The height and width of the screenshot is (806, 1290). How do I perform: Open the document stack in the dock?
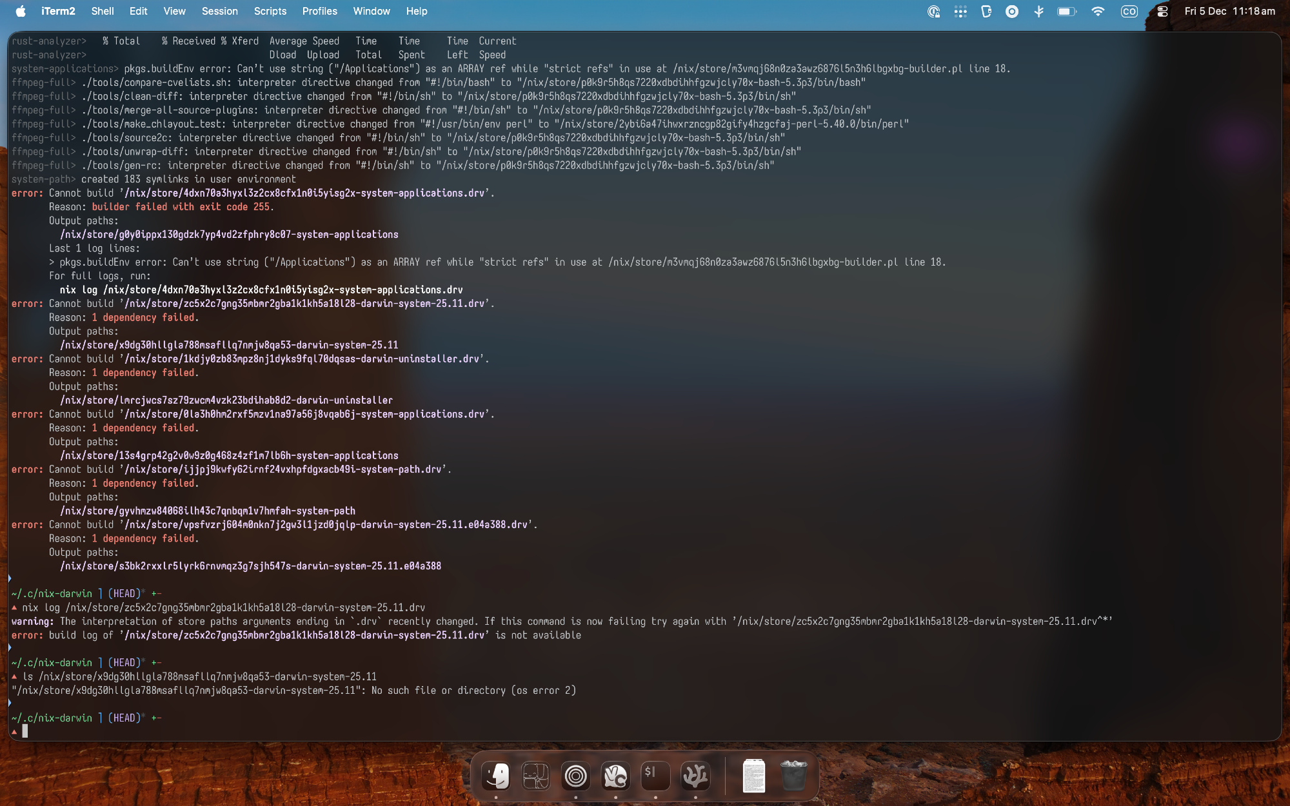point(753,776)
